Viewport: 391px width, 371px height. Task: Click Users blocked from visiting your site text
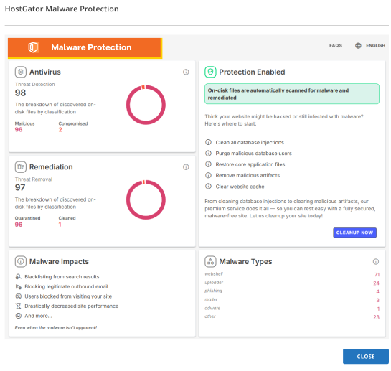(x=68, y=296)
